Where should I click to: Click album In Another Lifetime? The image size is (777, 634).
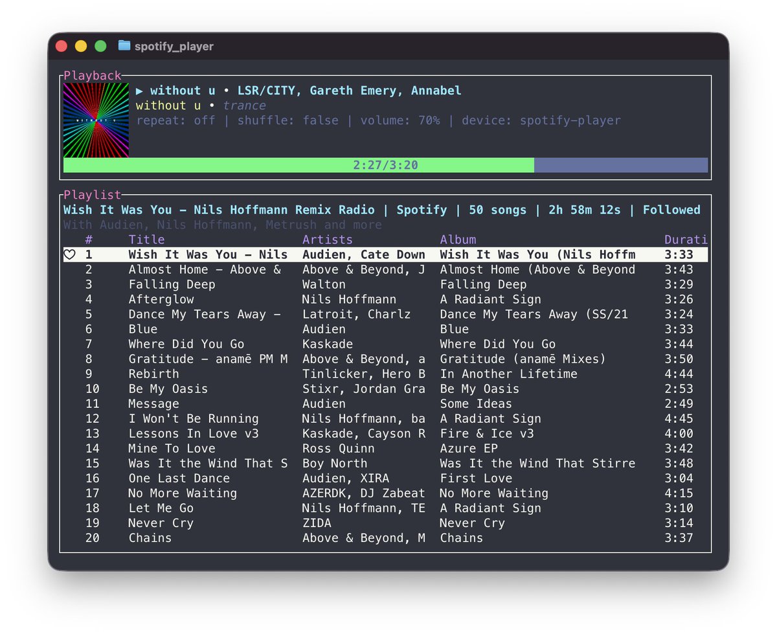[x=509, y=374]
